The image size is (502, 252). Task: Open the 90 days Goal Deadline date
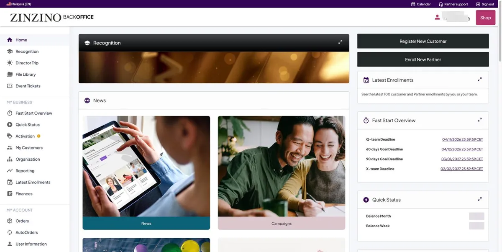click(462, 159)
